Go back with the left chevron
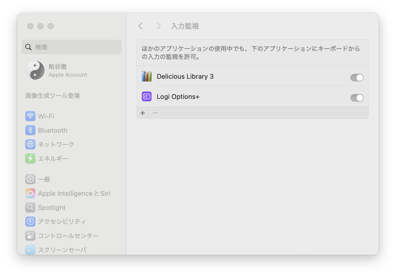Screen dimensions: 396x276 [141, 26]
